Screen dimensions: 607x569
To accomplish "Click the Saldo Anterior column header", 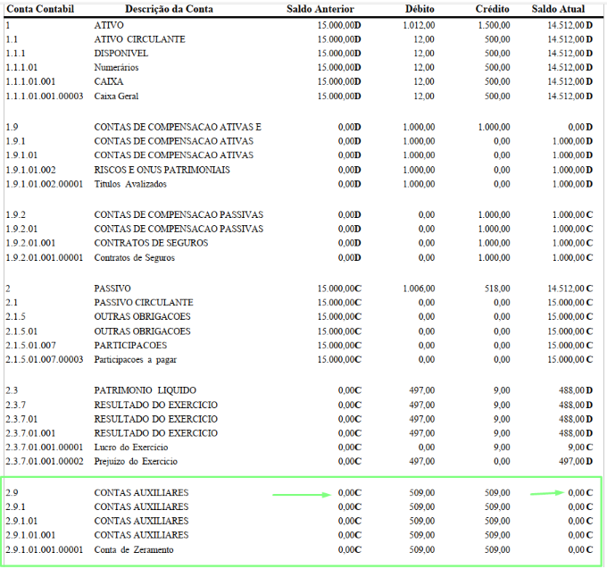I will pos(320,9).
